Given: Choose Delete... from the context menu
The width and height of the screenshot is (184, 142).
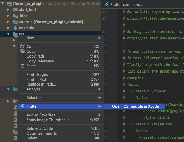Looking at the screenshot, I should coord(61,138).
